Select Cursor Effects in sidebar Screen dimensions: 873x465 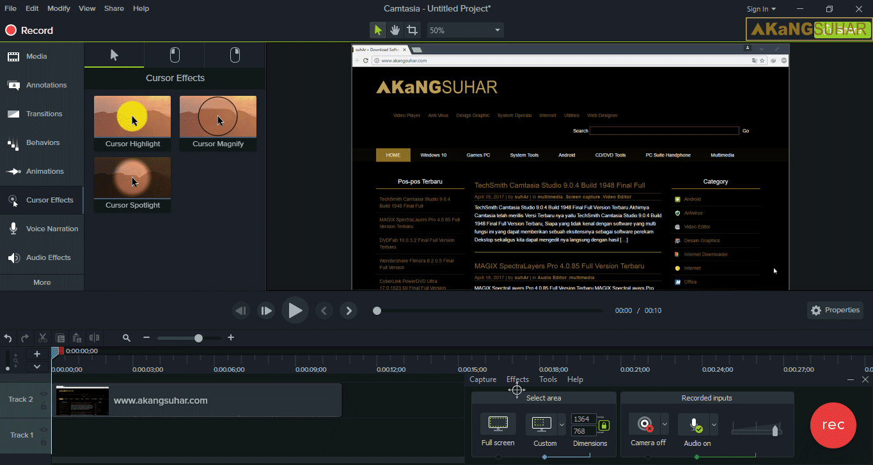tap(42, 200)
